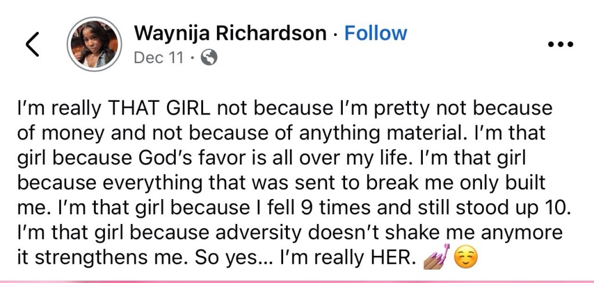
Task: Go back using the left chevron arrow
Action: click(33, 45)
